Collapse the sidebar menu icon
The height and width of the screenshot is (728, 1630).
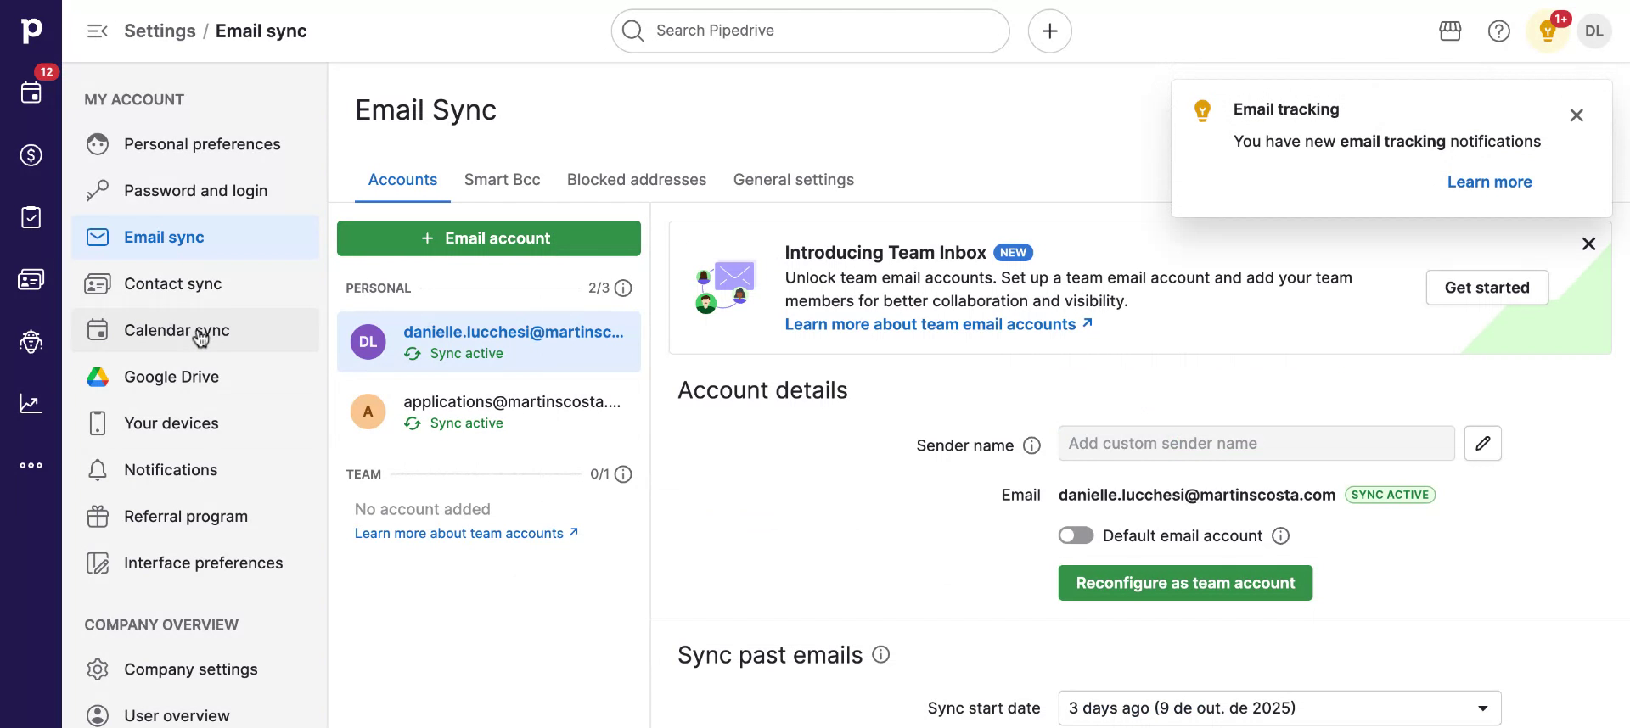[x=97, y=31]
